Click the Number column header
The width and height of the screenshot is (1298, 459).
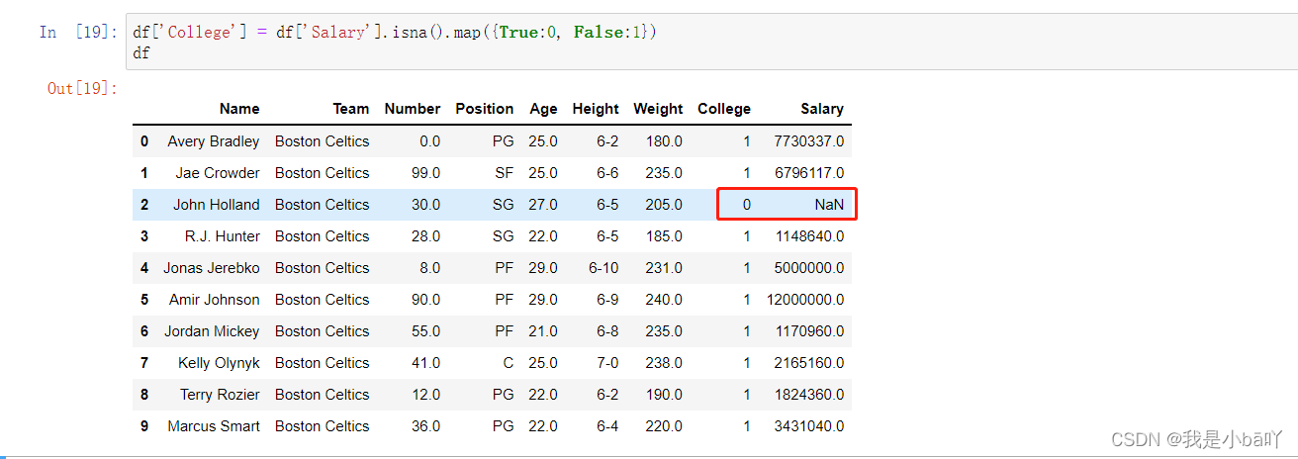pos(412,109)
